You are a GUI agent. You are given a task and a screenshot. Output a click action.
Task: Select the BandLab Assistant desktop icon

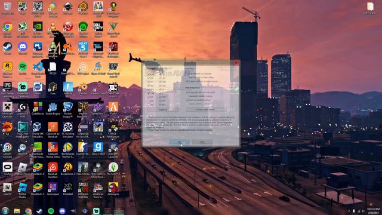(53, 170)
